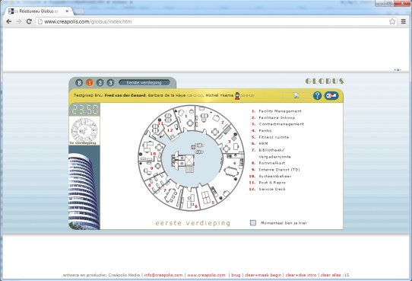The image size is (412, 281).
Task: Click the 'brug' footer link
Action: [x=236, y=275]
